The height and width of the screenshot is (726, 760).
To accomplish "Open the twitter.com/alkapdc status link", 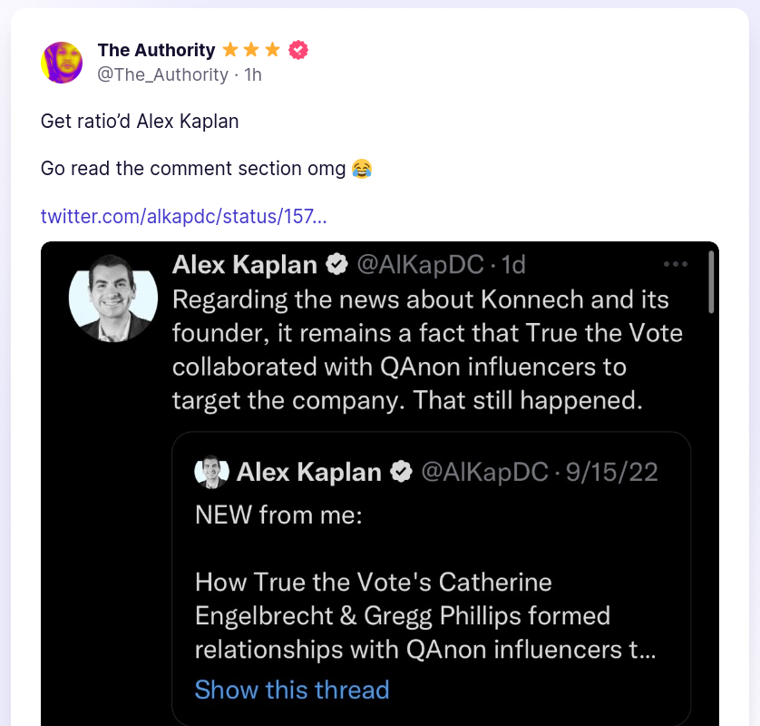I will [183, 216].
